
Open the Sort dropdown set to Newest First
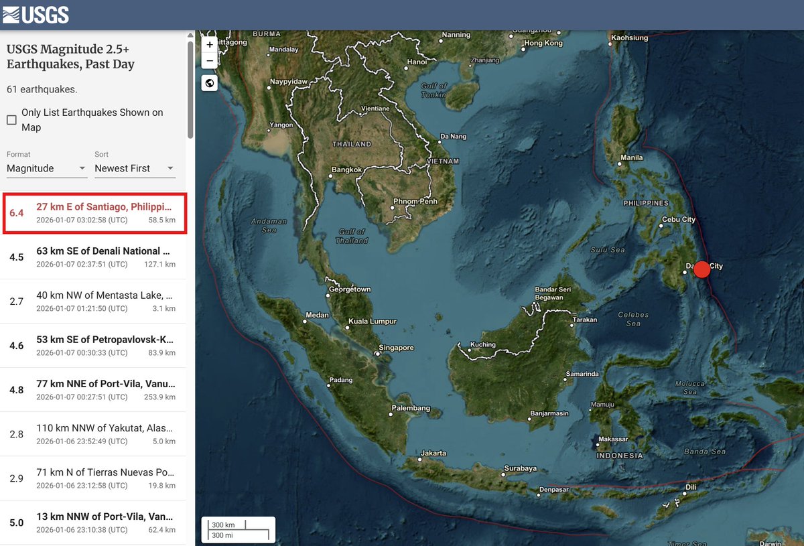(135, 168)
